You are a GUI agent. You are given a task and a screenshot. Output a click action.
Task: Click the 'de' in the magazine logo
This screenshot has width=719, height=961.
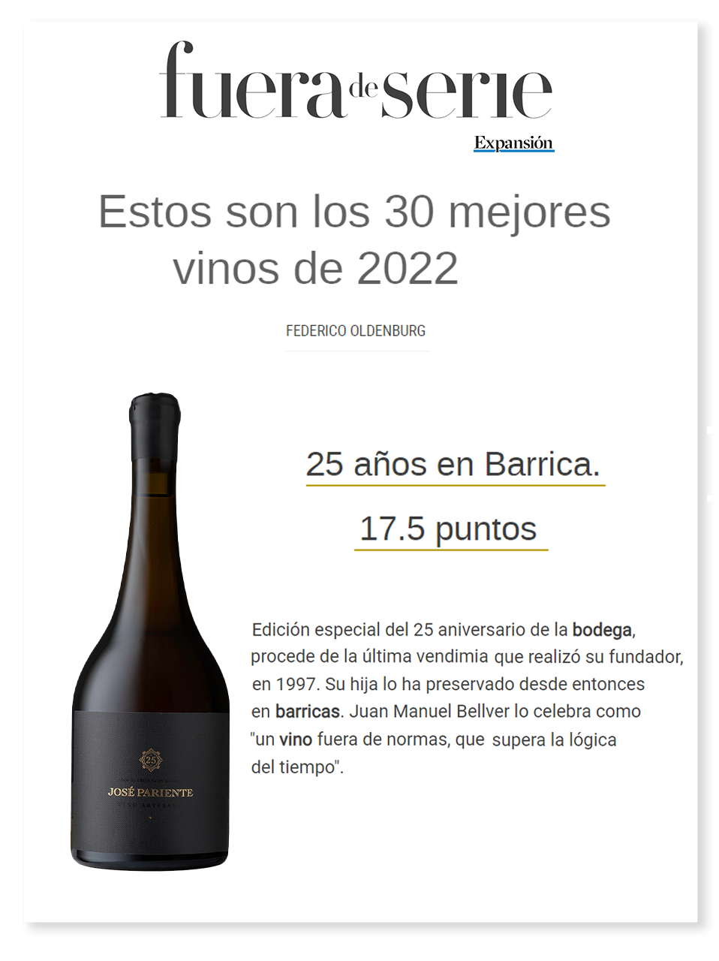(x=364, y=88)
